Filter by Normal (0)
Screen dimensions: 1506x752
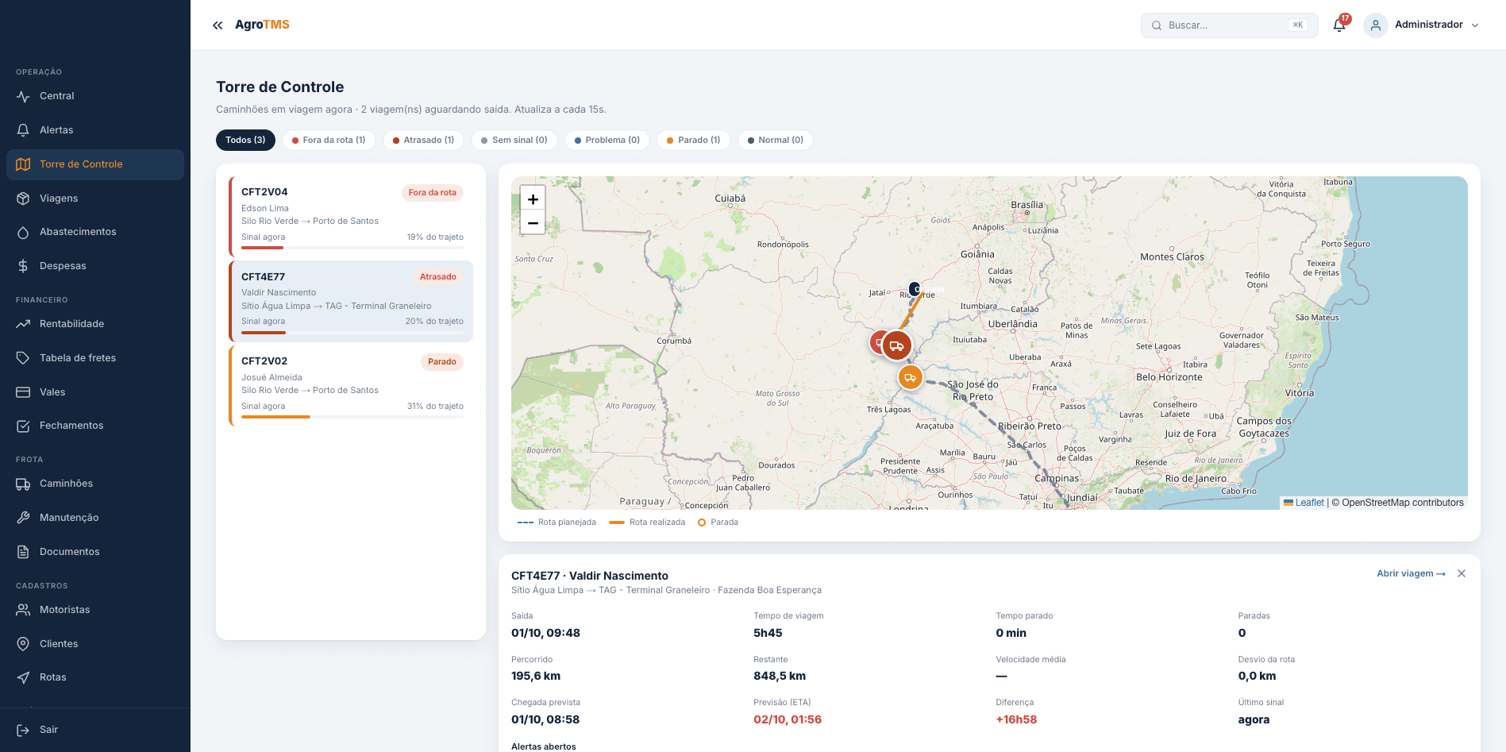tap(776, 140)
